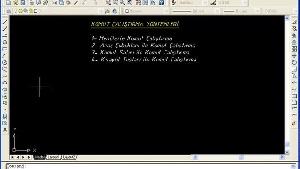Select the Spline tool
The width and height of the screenshot is (300, 169).
tap(5, 76)
